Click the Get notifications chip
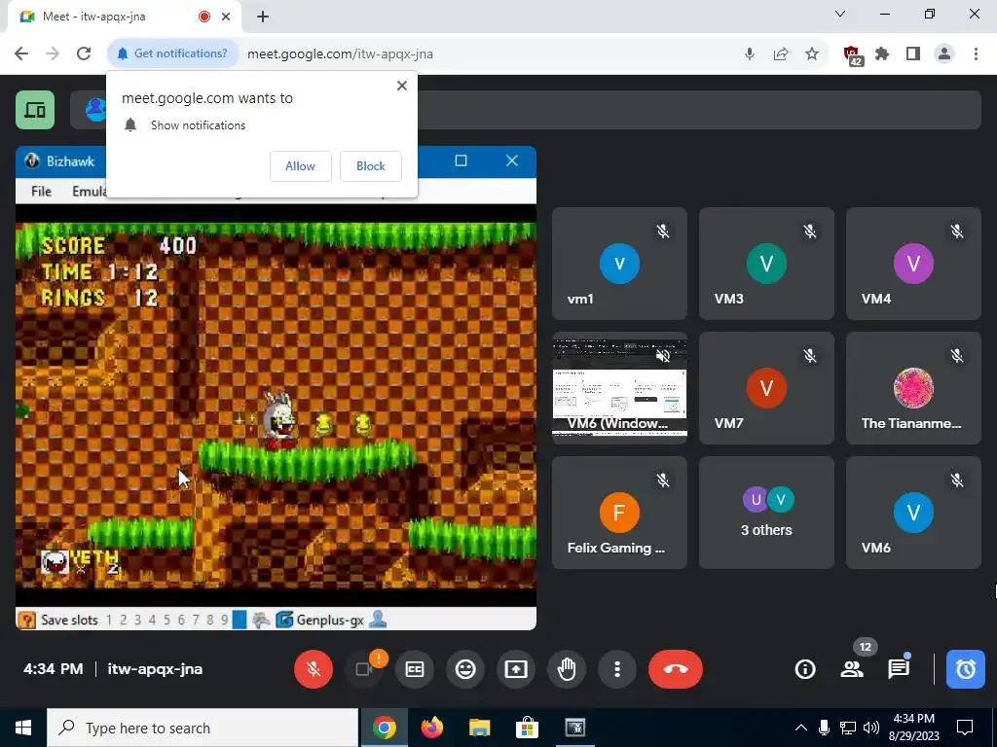The height and width of the screenshot is (747, 997). [x=173, y=53]
